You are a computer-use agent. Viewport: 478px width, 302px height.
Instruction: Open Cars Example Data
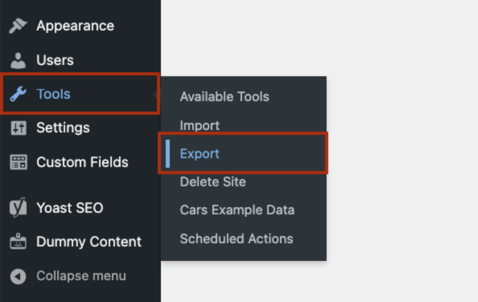[237, 210]
